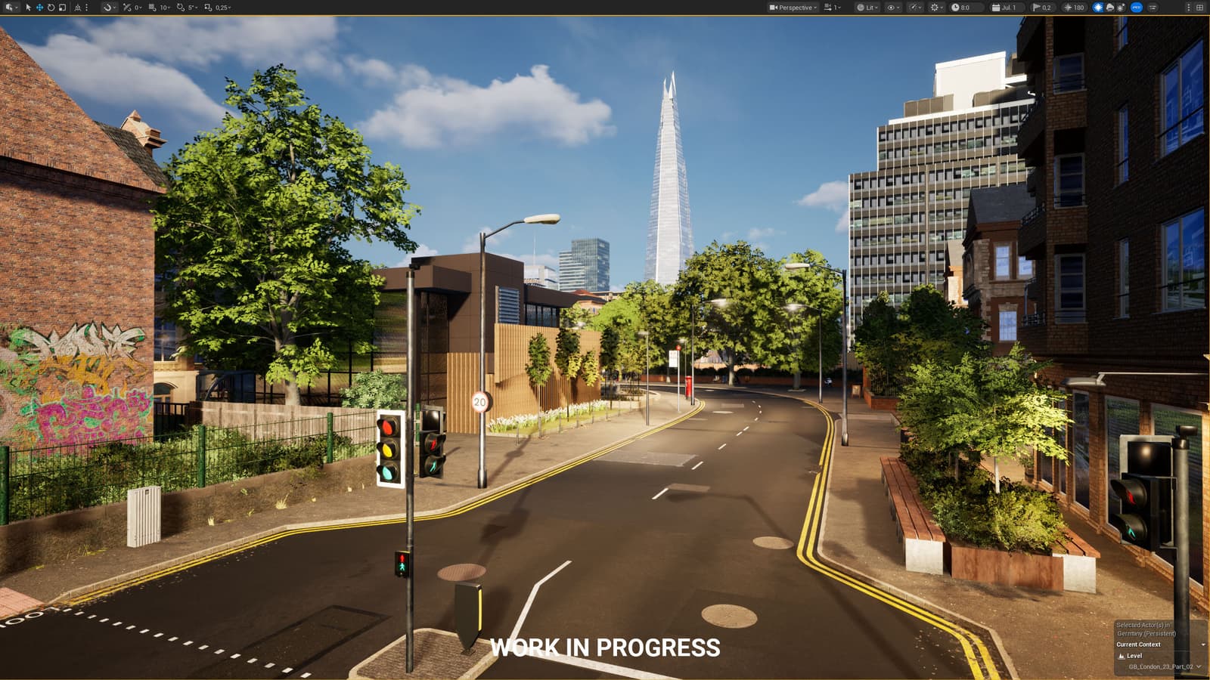The image size is (1210, 680).
Task: Toggle the sunny weather preset icon
Action: (x=1098, y=8)
